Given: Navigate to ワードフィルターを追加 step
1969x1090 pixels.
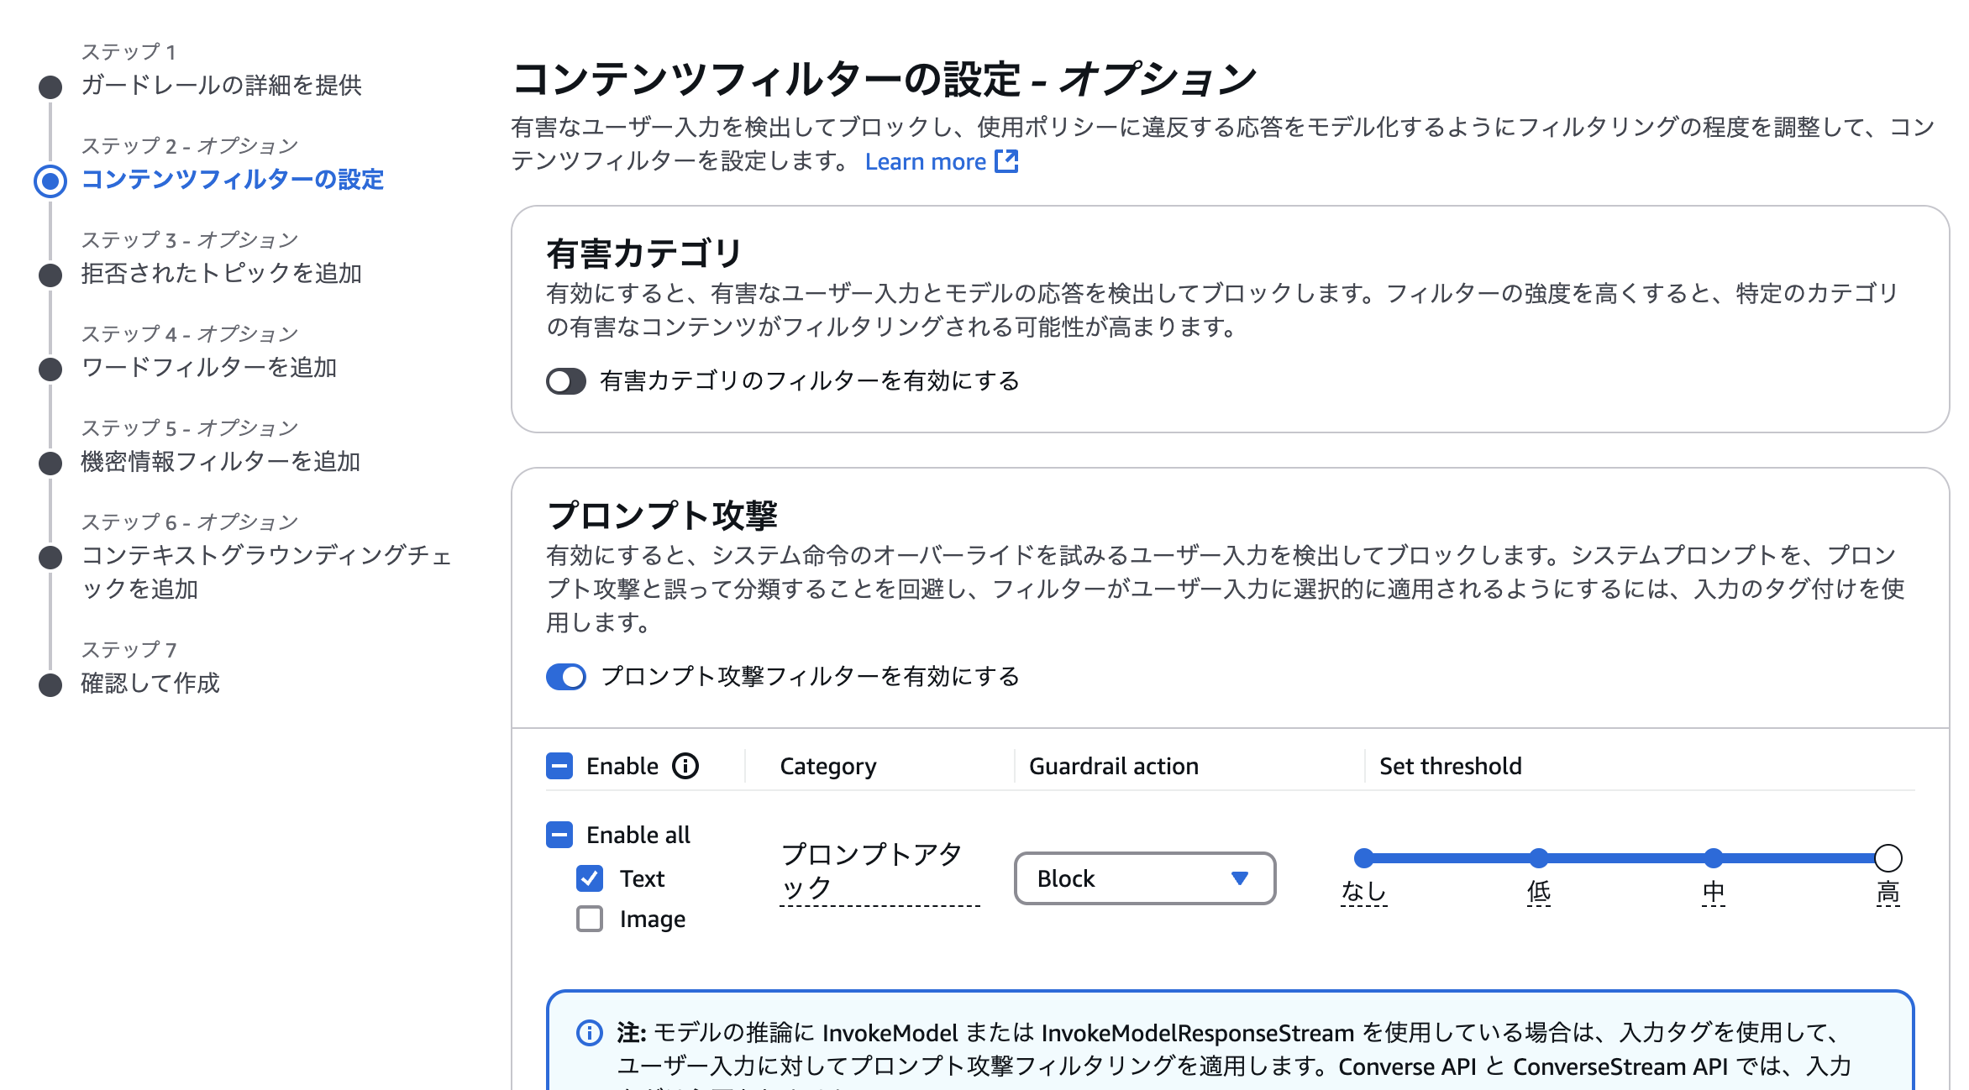Looking at the screenshot, I should [210, 366].
